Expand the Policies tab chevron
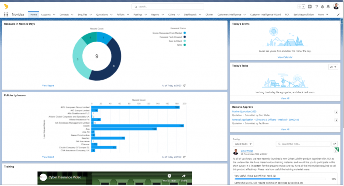This screenshot has width=344, height=186. point(128,15)
